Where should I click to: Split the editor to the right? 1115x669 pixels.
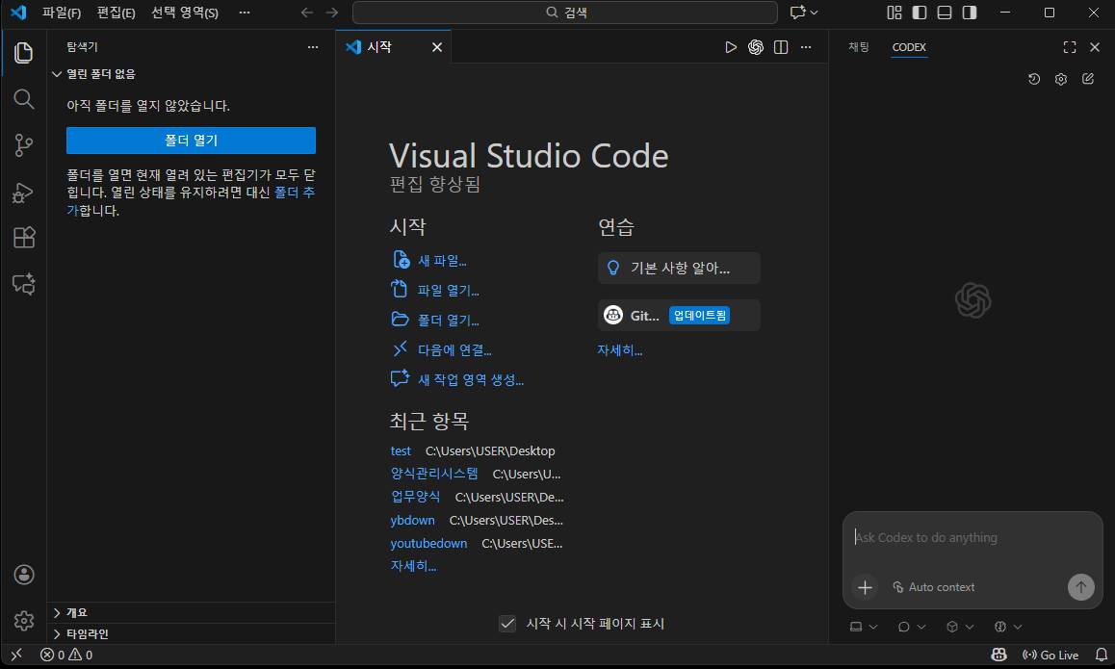pos(781,47)
